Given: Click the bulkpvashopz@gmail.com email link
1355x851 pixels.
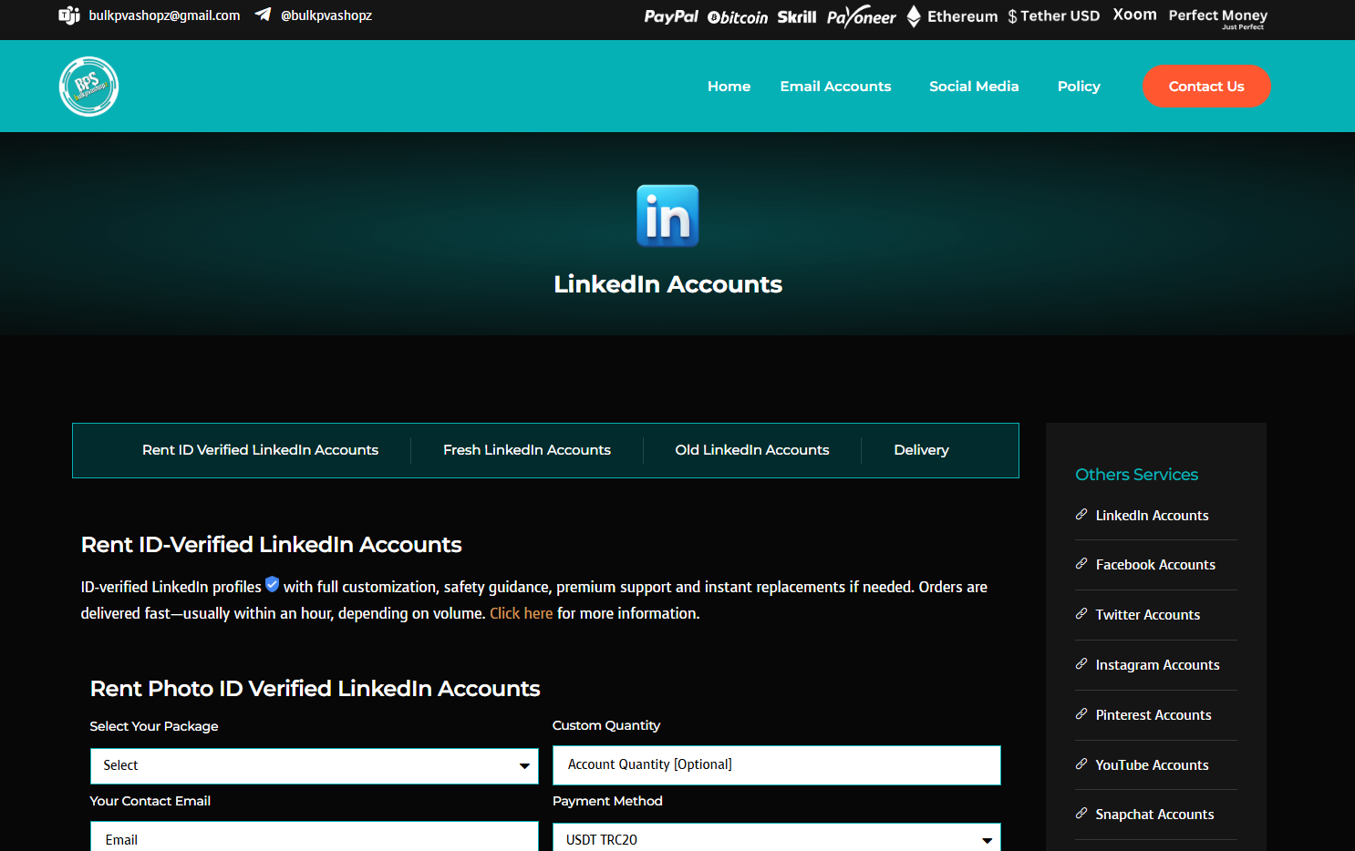Looking at the screenshot, I should click(x=164, y=15).
